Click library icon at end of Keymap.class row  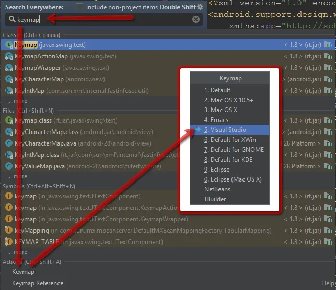[328, 120]
